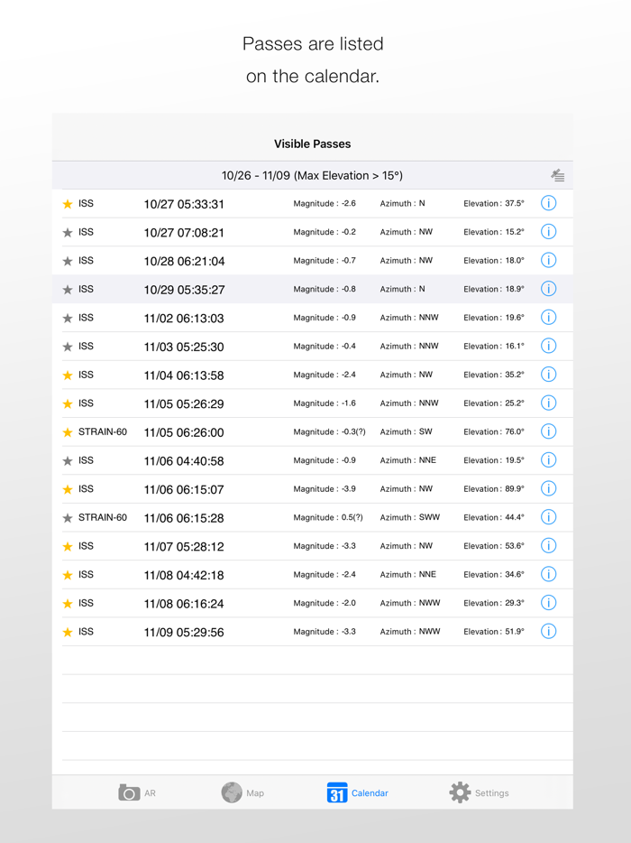Open info for the STRAIN-60 11/06 06:15:28 pass
The width and height of the screenshot is (631, 843).
pyautogui.click(x=548, y=516)
